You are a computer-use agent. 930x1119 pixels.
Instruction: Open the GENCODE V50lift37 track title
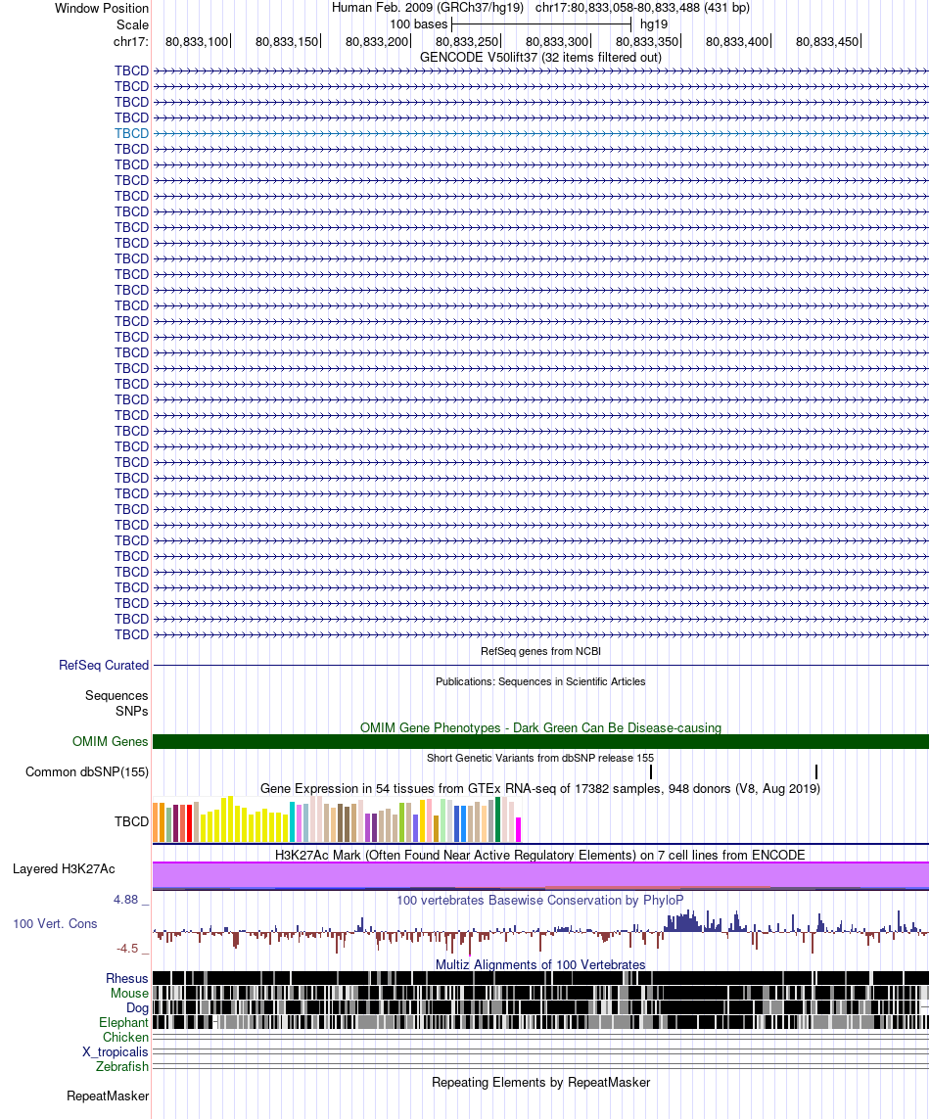[x=540, y=57]
